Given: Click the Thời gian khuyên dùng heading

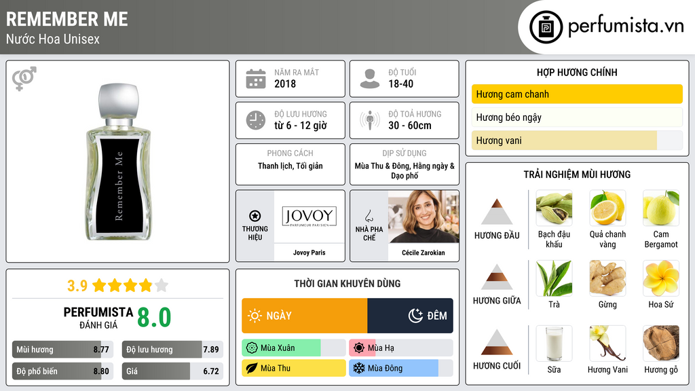Looking at the screenshot, I should 347,283.
